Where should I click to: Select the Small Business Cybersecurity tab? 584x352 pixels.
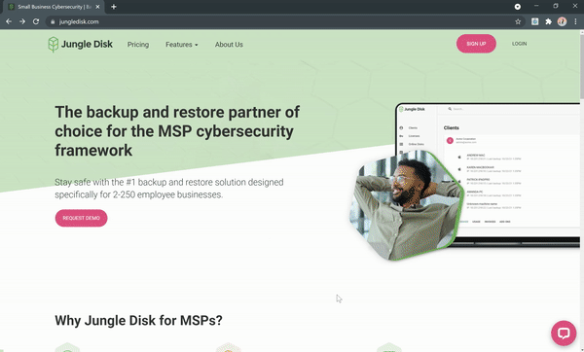[x=53, y=7]
